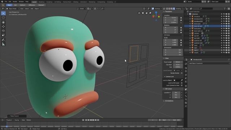Open the File menu
231x130 pixels.
(6, 1)
